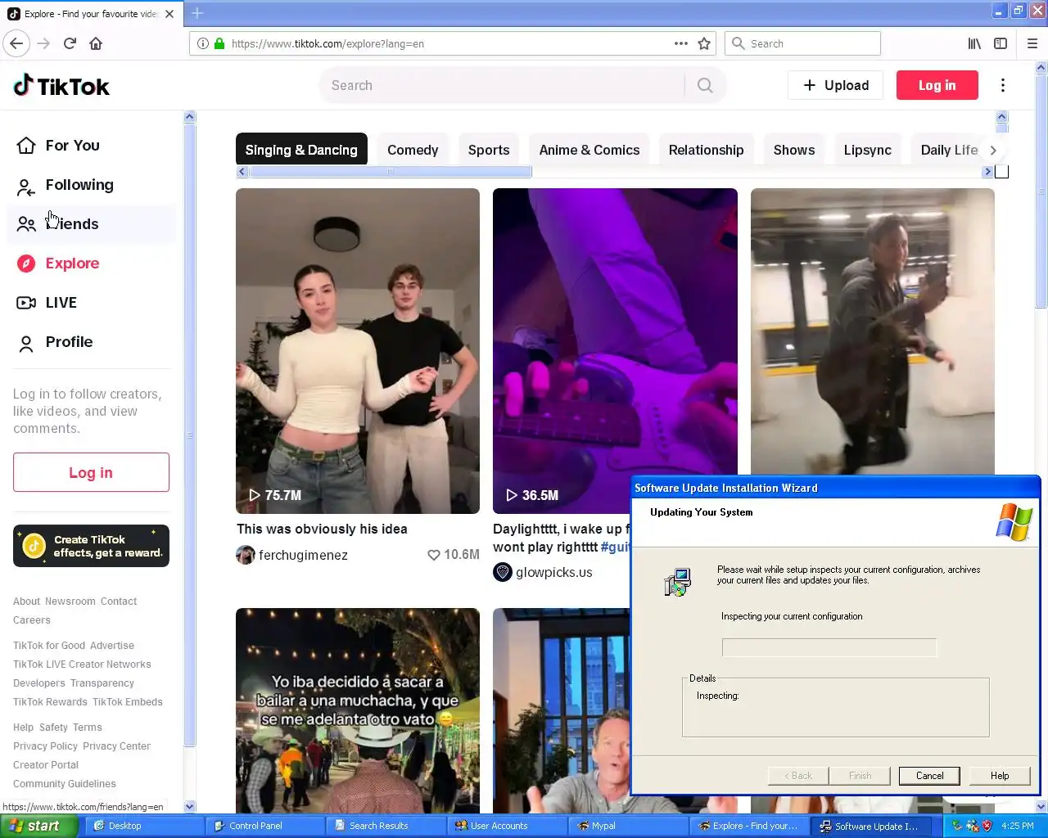
Task: Open the subway dancing man video thumbnail
Action: (873, 331)
